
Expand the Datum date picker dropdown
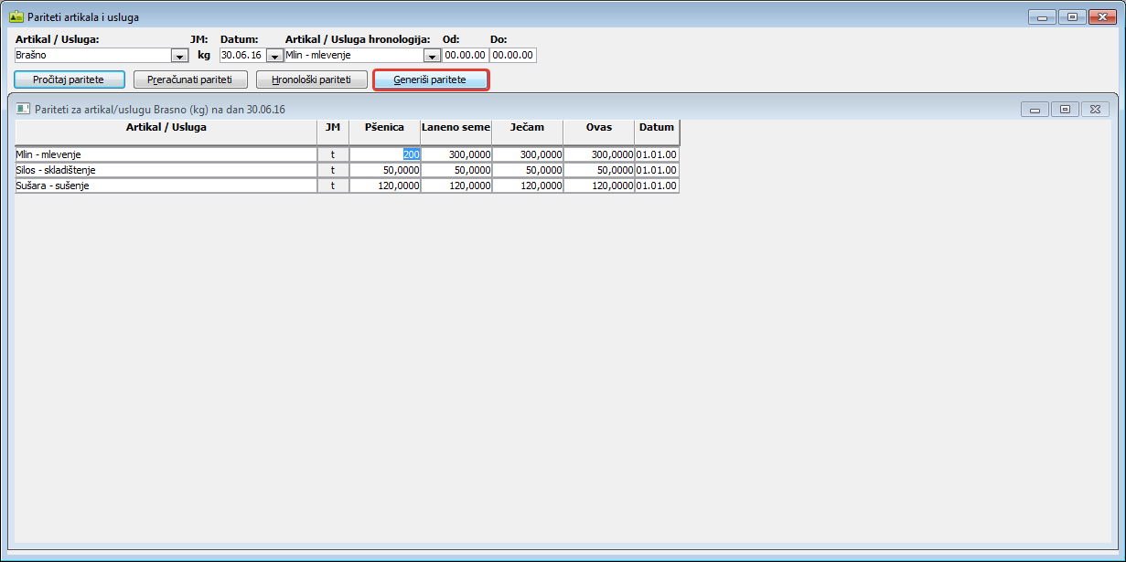274,56
